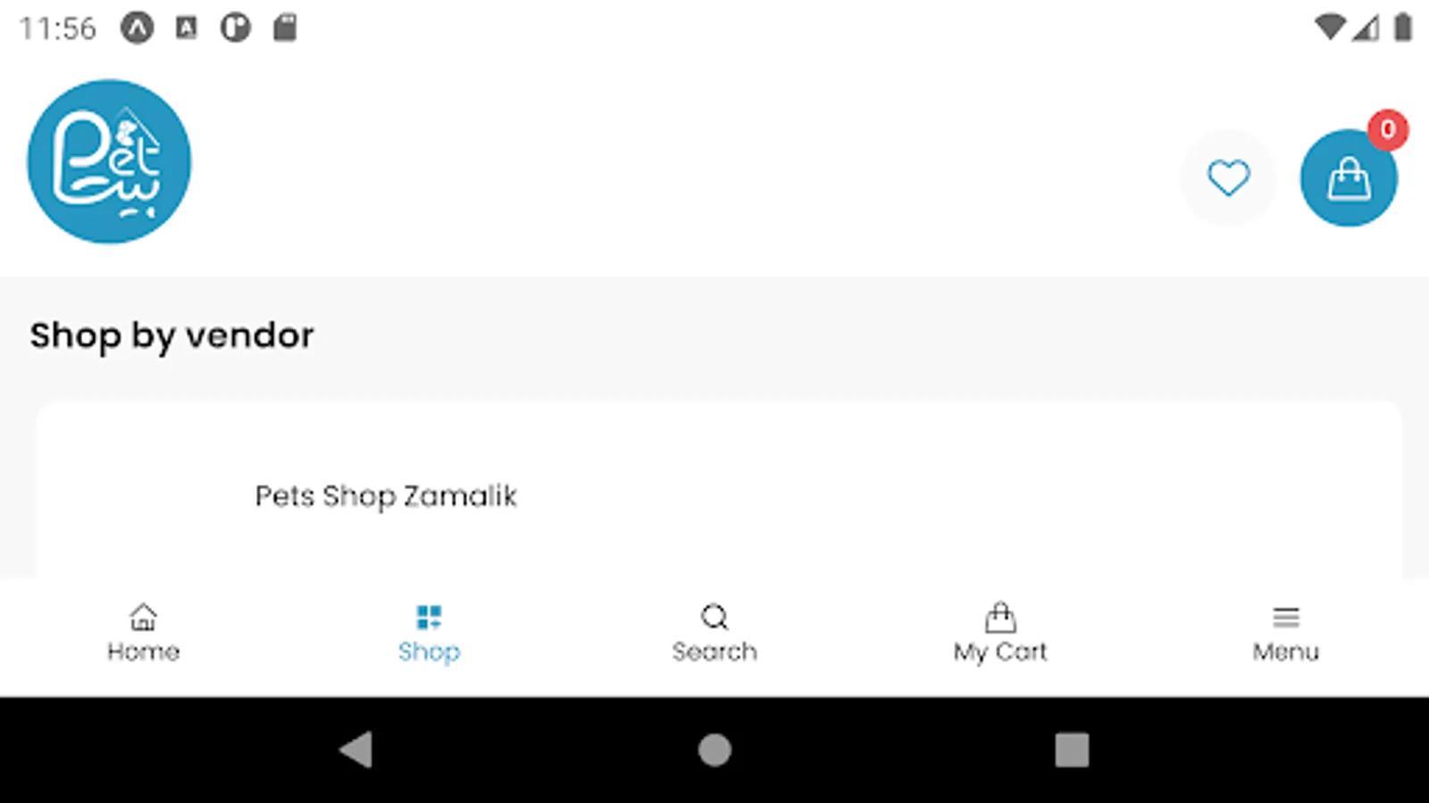
Task: Open the Search tab
Action: [714, 633]
